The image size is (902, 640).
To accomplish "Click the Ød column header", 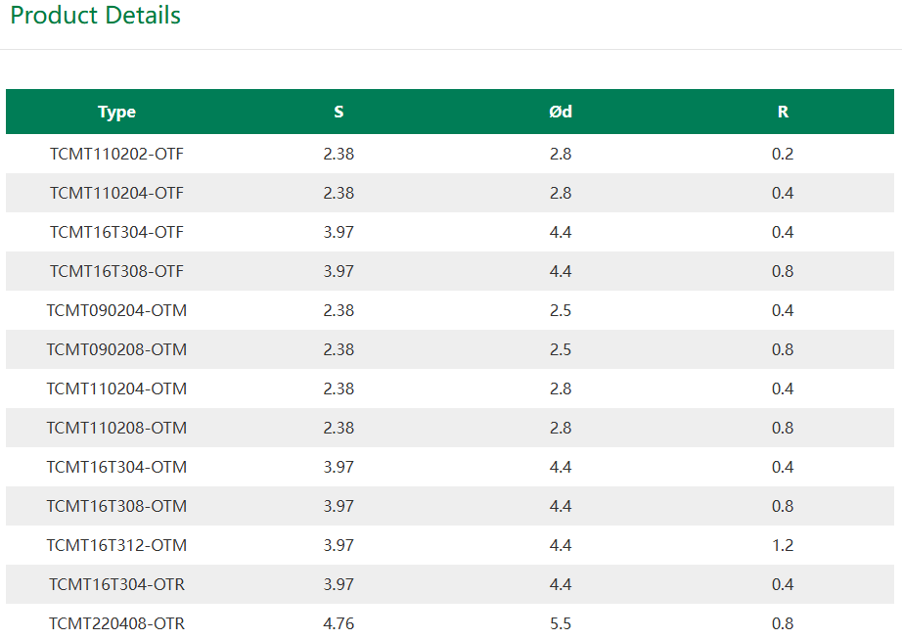I will (561, 112).
